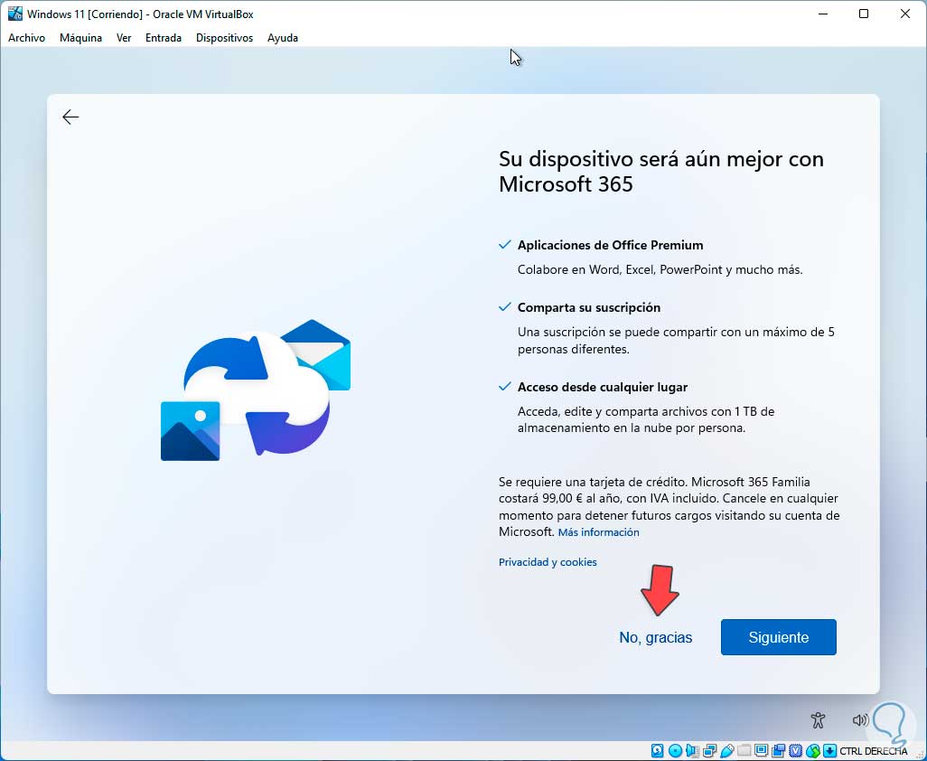Click the 'Comparta su suscripción' heading

click(x=589, y=307)
